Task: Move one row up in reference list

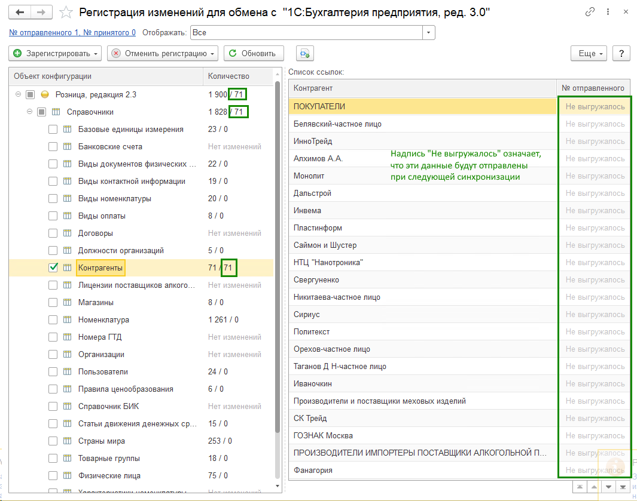Action: click(x=594, y=487)
